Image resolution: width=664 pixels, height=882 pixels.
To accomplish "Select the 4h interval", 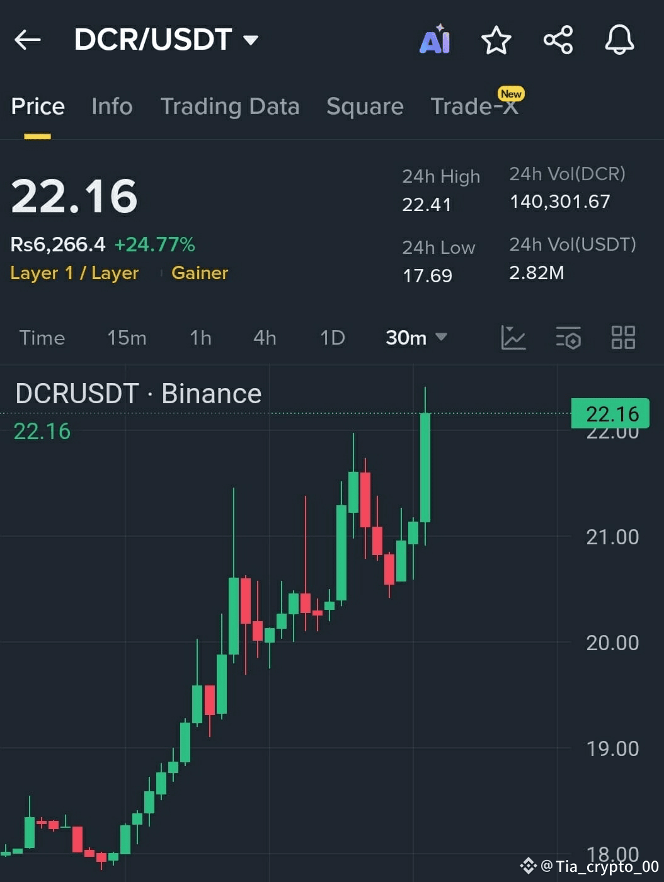I will click(265, 338).
